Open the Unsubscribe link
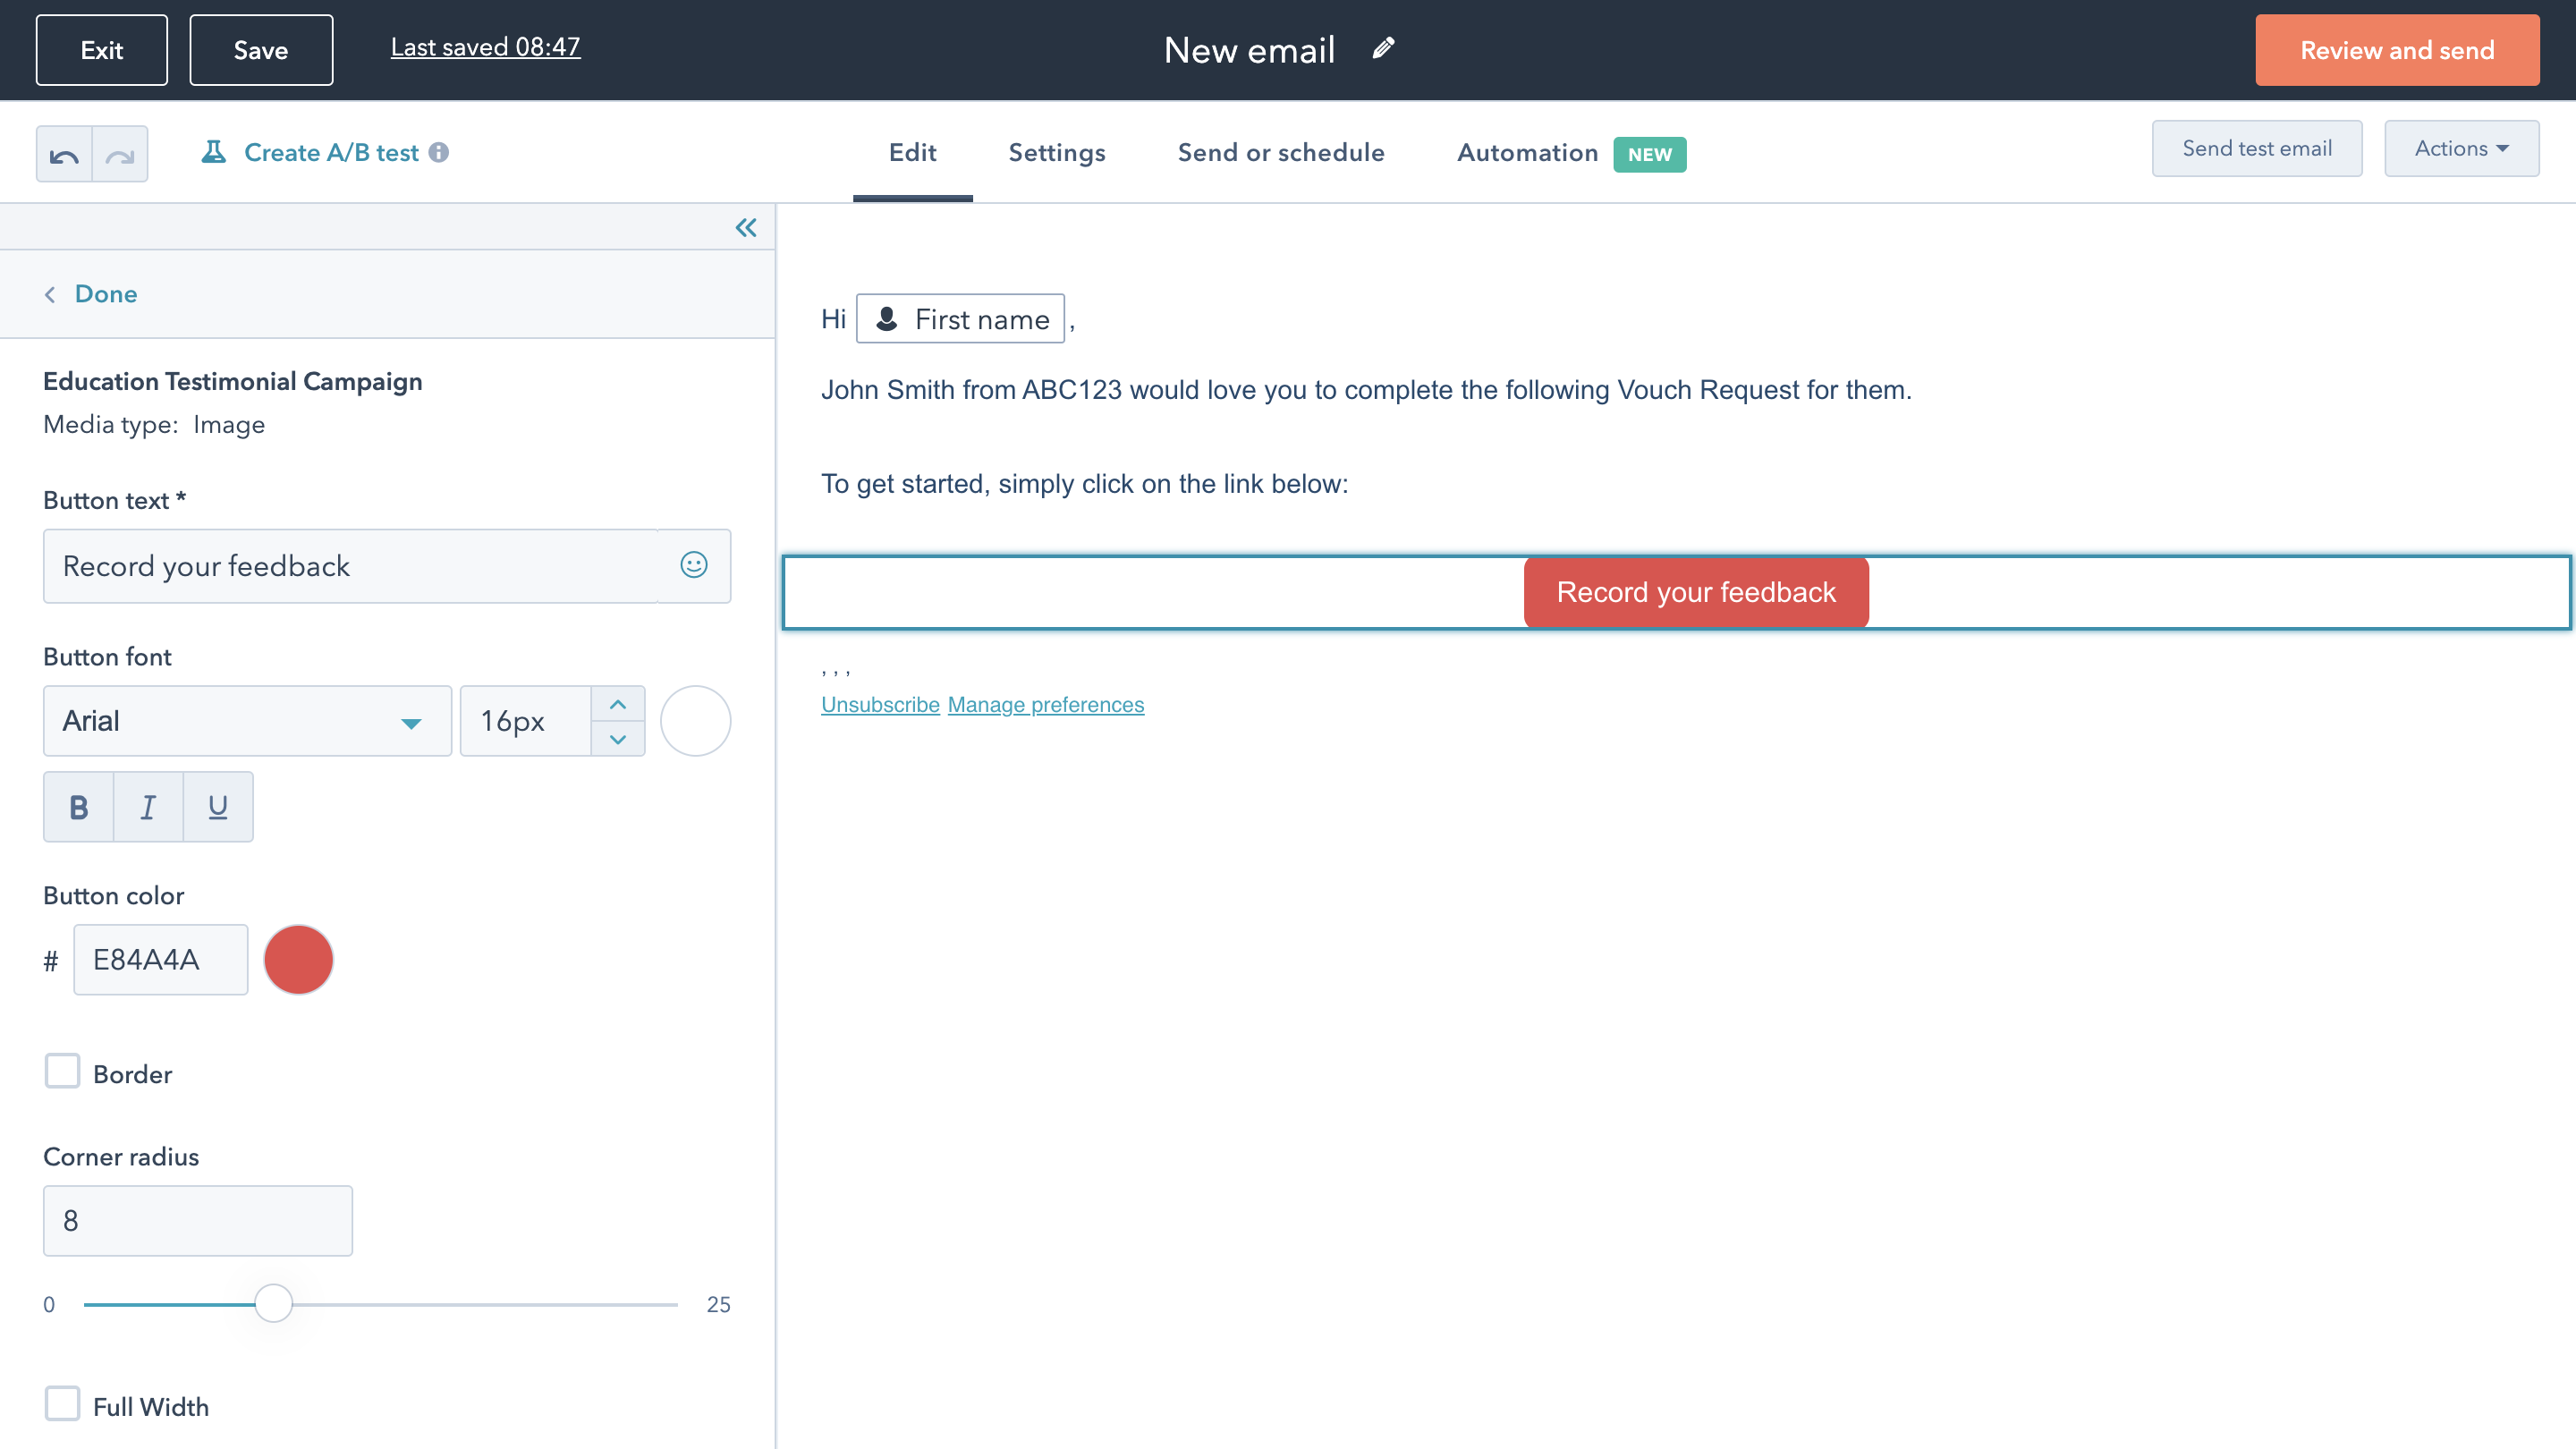2576x1449 pixels. [880, 704]
